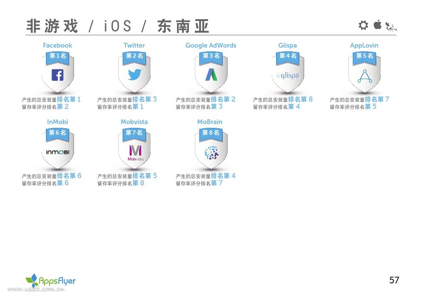This screenshot has height=297, width=422.
Task: Click the 第2名 rank ribbon
Action: point(134,58)
